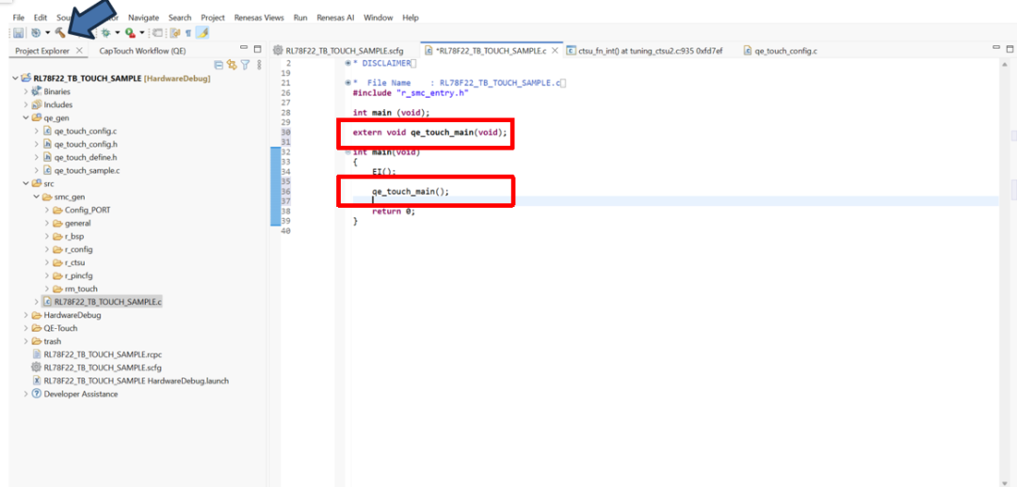Minimize the Project Explorer panel
This screenshot has width=1017, height=487.
[x=244, y=50]
